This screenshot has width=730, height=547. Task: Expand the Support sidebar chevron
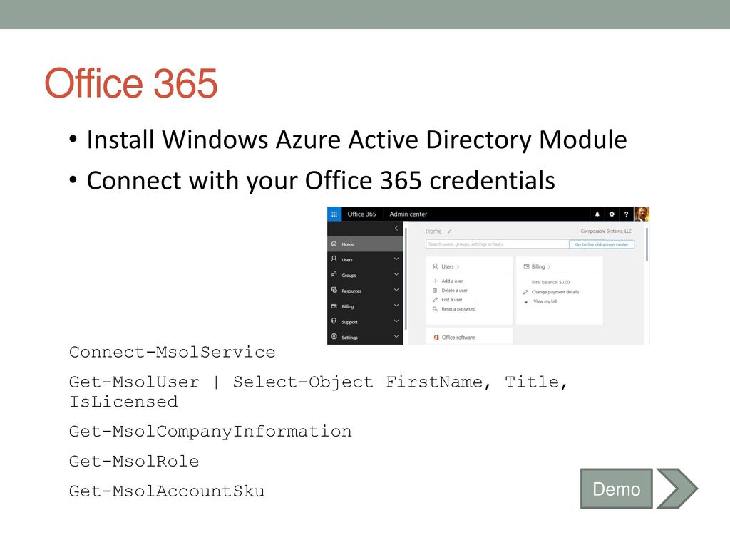396,321
